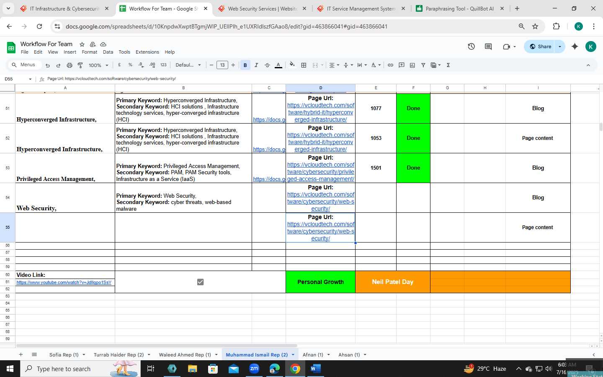Open the Format menu

[90, 52]
